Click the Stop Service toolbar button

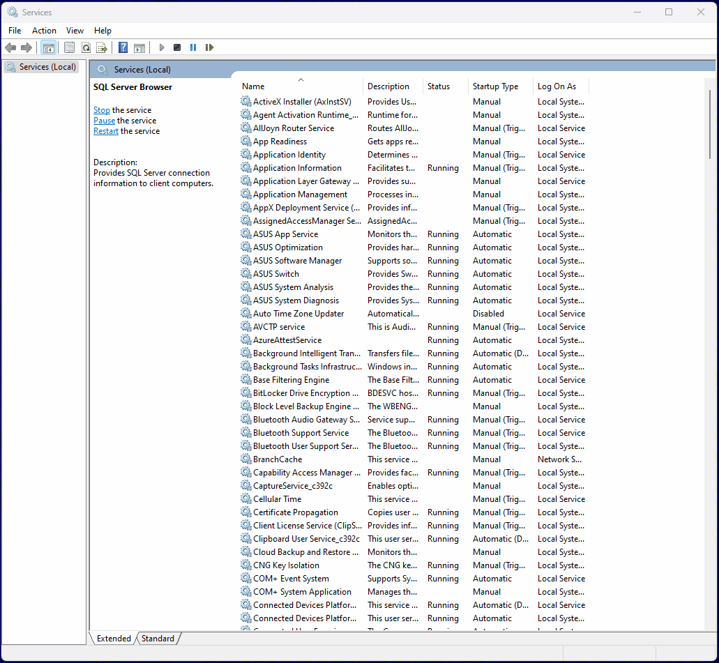click(x=177, y=47)
